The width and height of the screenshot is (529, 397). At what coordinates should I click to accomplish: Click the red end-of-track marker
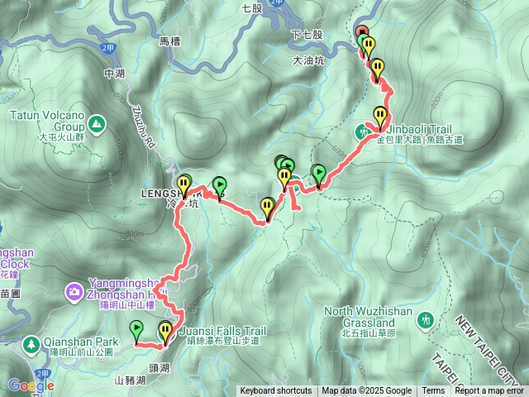[x=362, y=31]
